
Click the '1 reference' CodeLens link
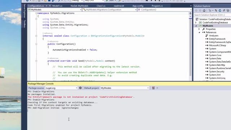coord(47,33)
